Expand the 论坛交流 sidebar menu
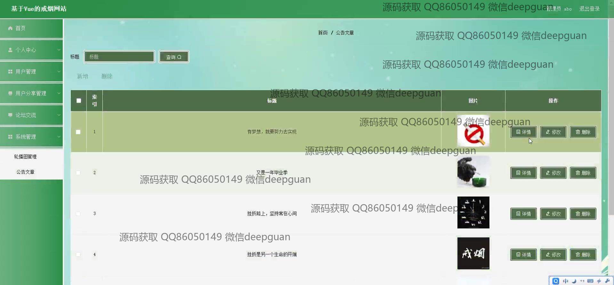The image size is (614, 285). tap(31, 115)
